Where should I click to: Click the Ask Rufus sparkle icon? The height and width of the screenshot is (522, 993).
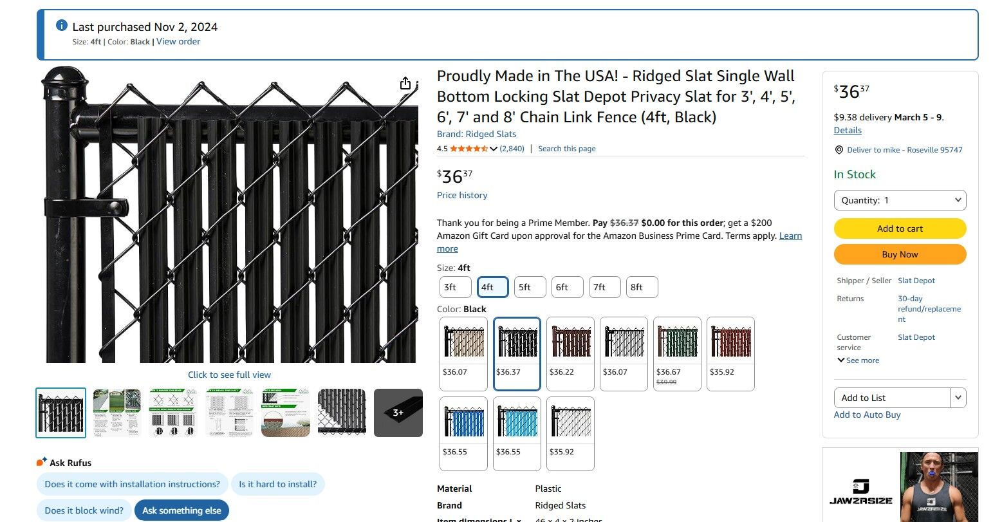[x=41, y=462]
